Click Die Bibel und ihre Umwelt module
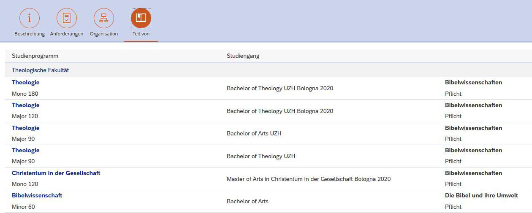Image resolution: width=532 pixels, height=213 pixels. coord(481,196)
